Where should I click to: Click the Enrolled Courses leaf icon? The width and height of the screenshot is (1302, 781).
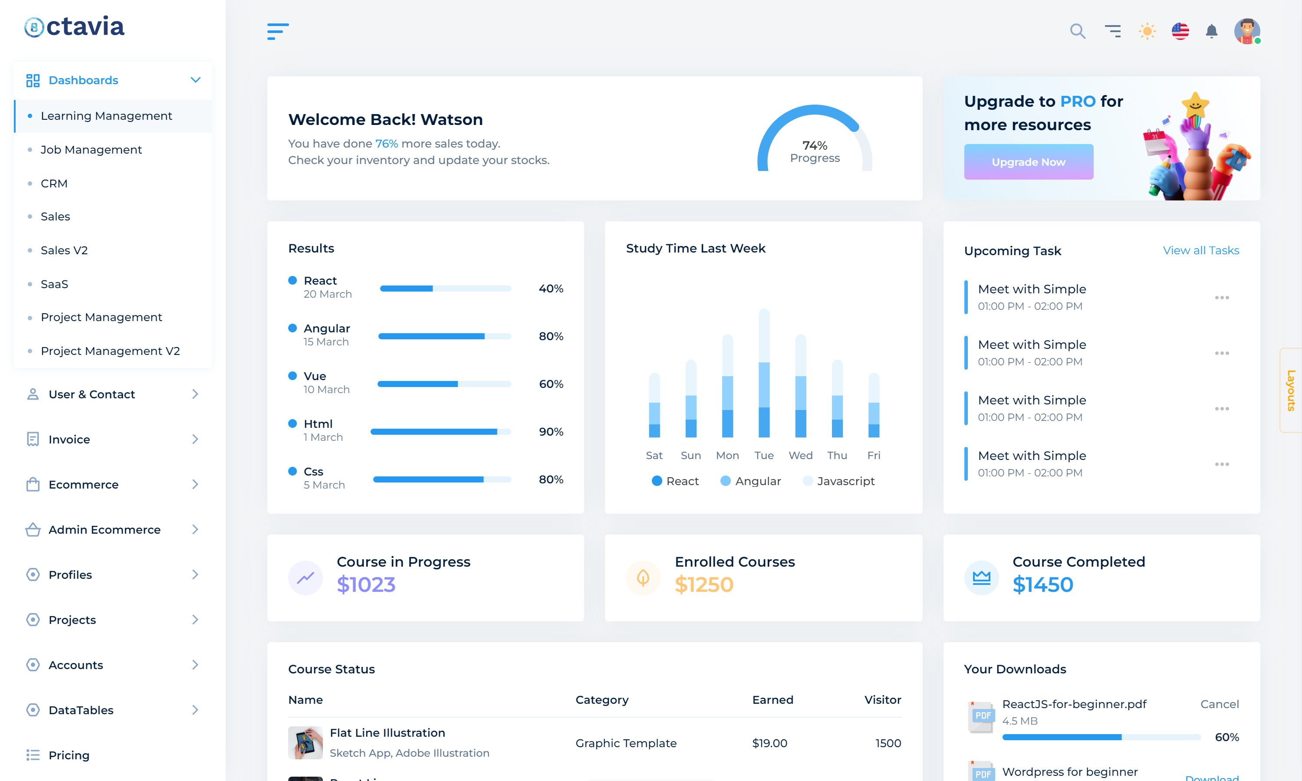[643, 578]
